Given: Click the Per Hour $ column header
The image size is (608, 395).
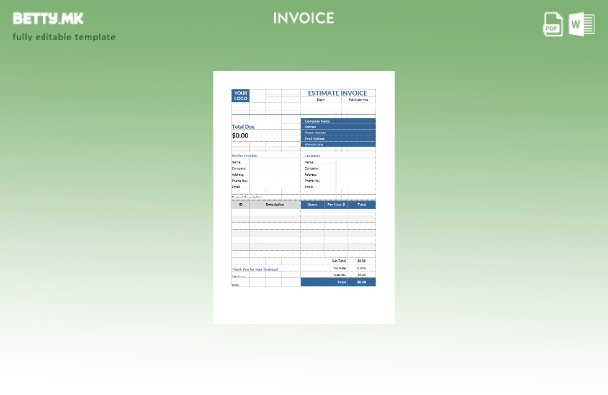Looking at the screenshot, I should pyautogui.click(x=336, y=204).
